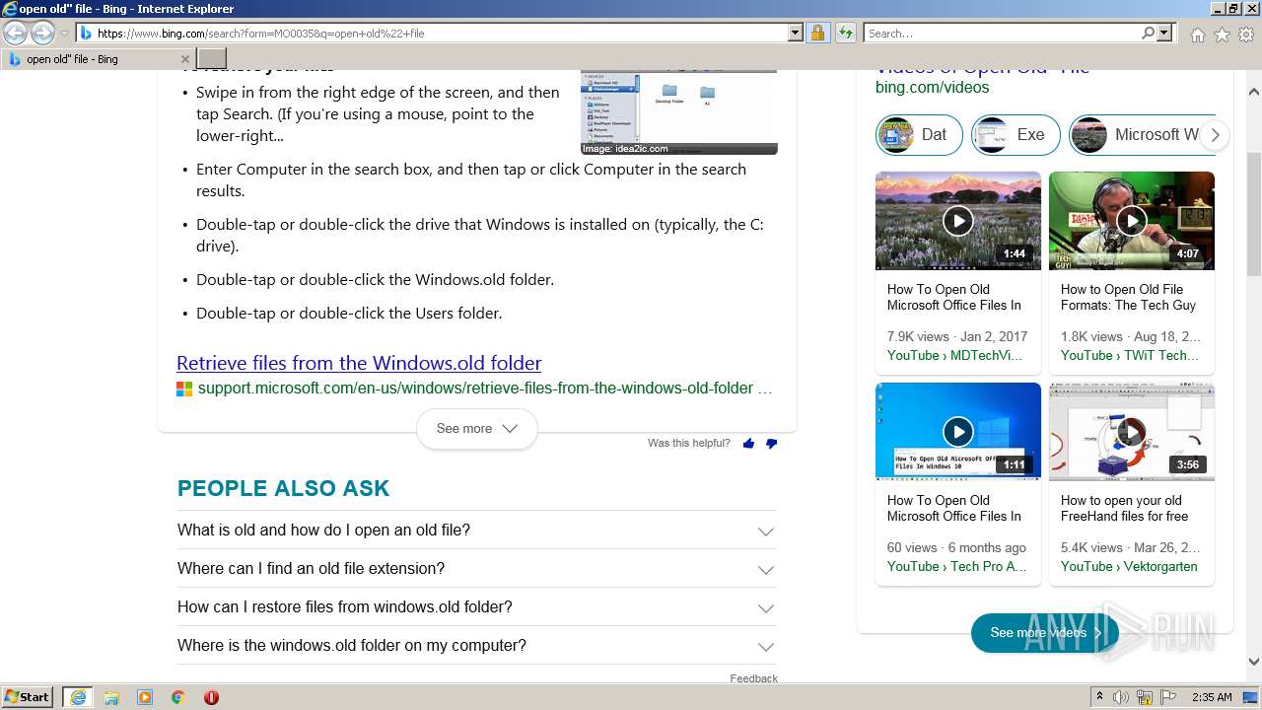Play the 1:11 Windows 10 video
The width and height of the screenshot is (1262, 710).
click(x=958, y=432)
